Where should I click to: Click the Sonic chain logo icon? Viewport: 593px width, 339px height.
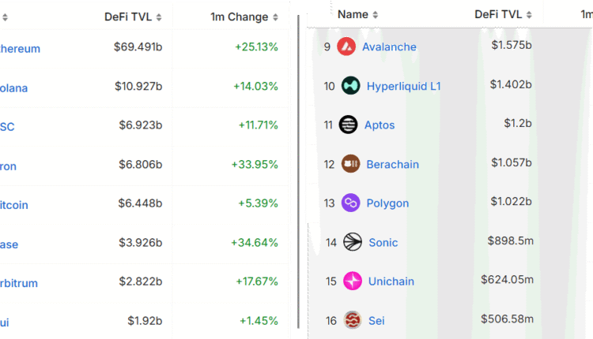(x=353, y=242)
